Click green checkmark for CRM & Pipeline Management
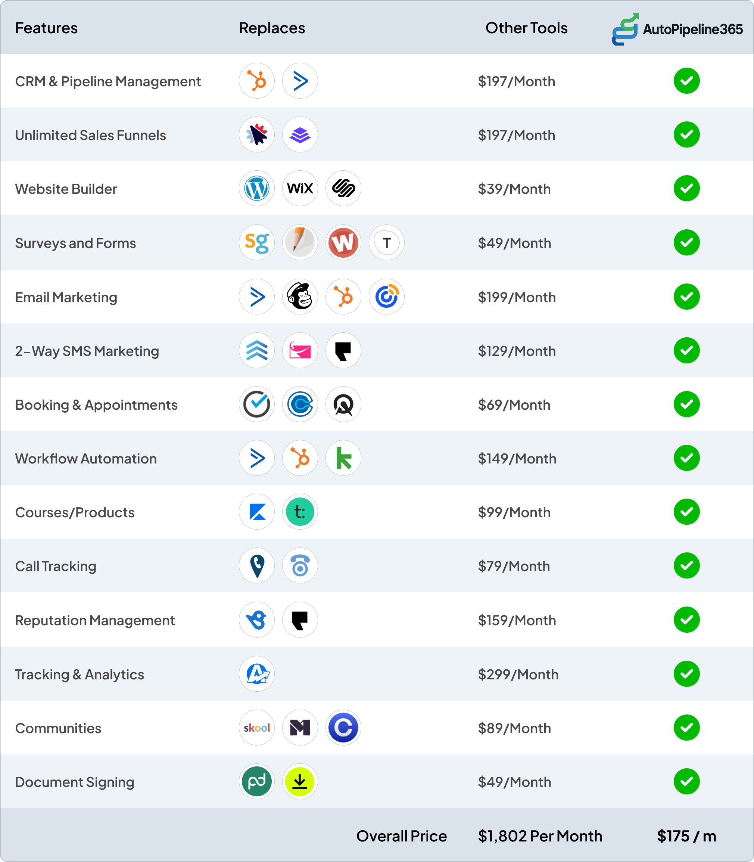This screenshot has width=754, height=862. click(x=686, y=81)
